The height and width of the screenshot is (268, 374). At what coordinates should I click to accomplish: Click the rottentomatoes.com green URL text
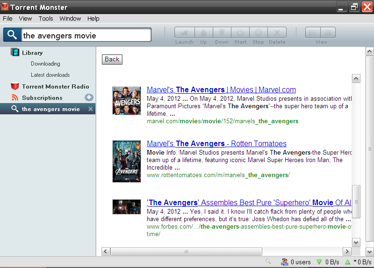click(218, 175)
